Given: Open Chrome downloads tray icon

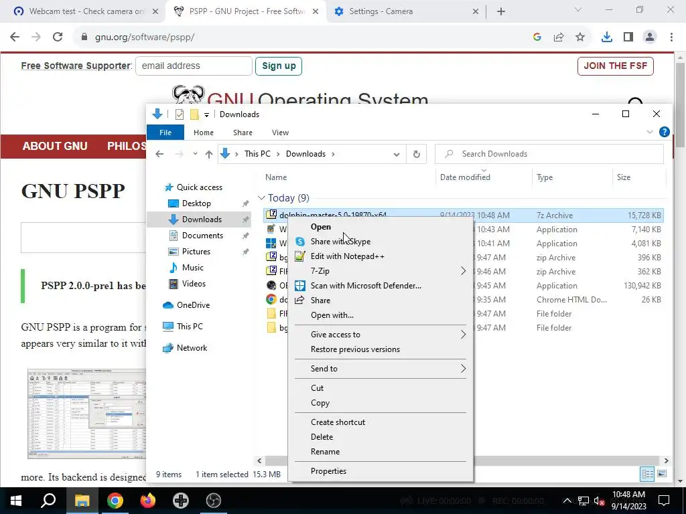Looking at the screenshot, I should pos(607,37).
